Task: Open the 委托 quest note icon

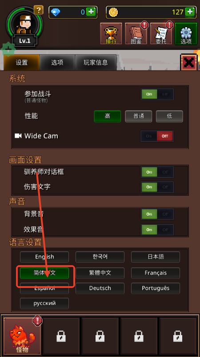Action: 161,33
